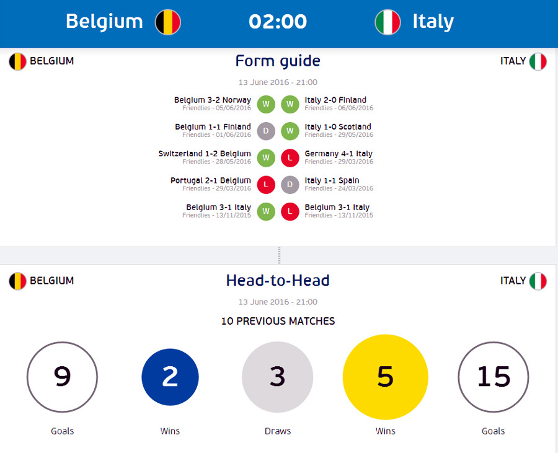
Task: Click the Italy flag in the blue header
Action: (x=387, y=22)
